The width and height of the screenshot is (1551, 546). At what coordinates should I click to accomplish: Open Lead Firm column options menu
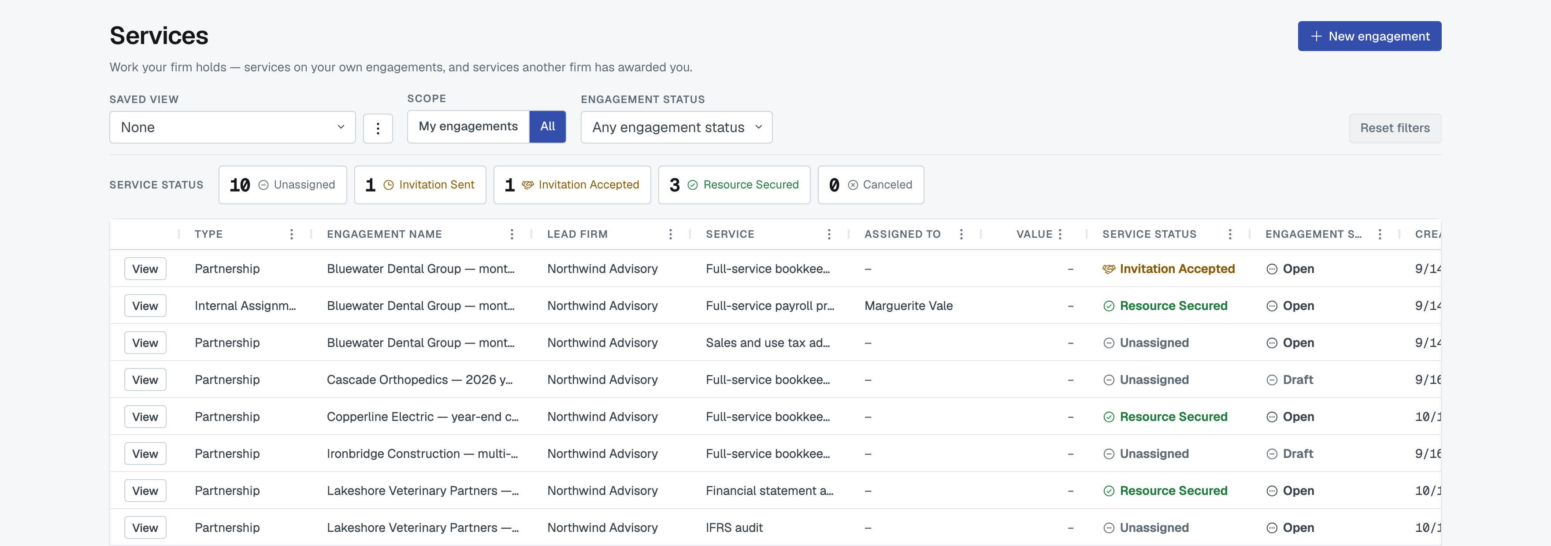click(x=670, y=234)
